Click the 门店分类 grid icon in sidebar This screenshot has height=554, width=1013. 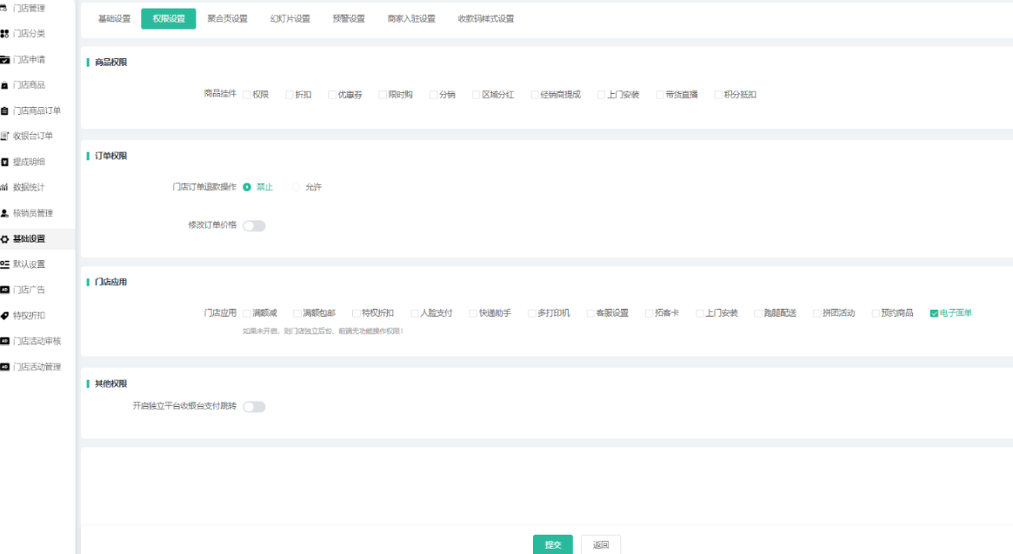pyautogui.click(x=5, y=34)
